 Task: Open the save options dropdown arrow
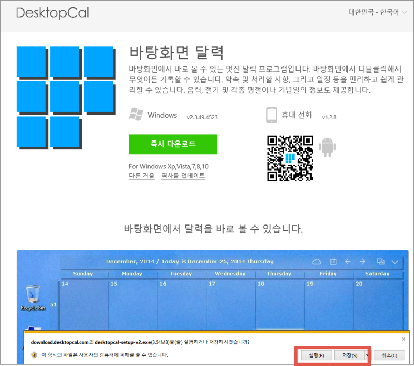pyautogui.click(x=367, y=356)
